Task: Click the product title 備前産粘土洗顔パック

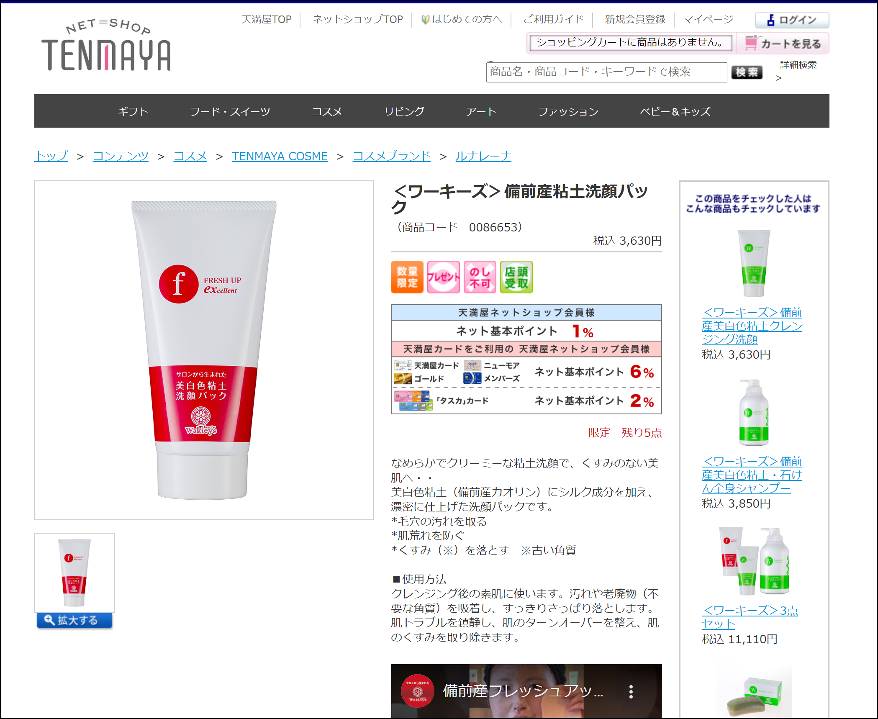Action: click(x=520, y=199)
